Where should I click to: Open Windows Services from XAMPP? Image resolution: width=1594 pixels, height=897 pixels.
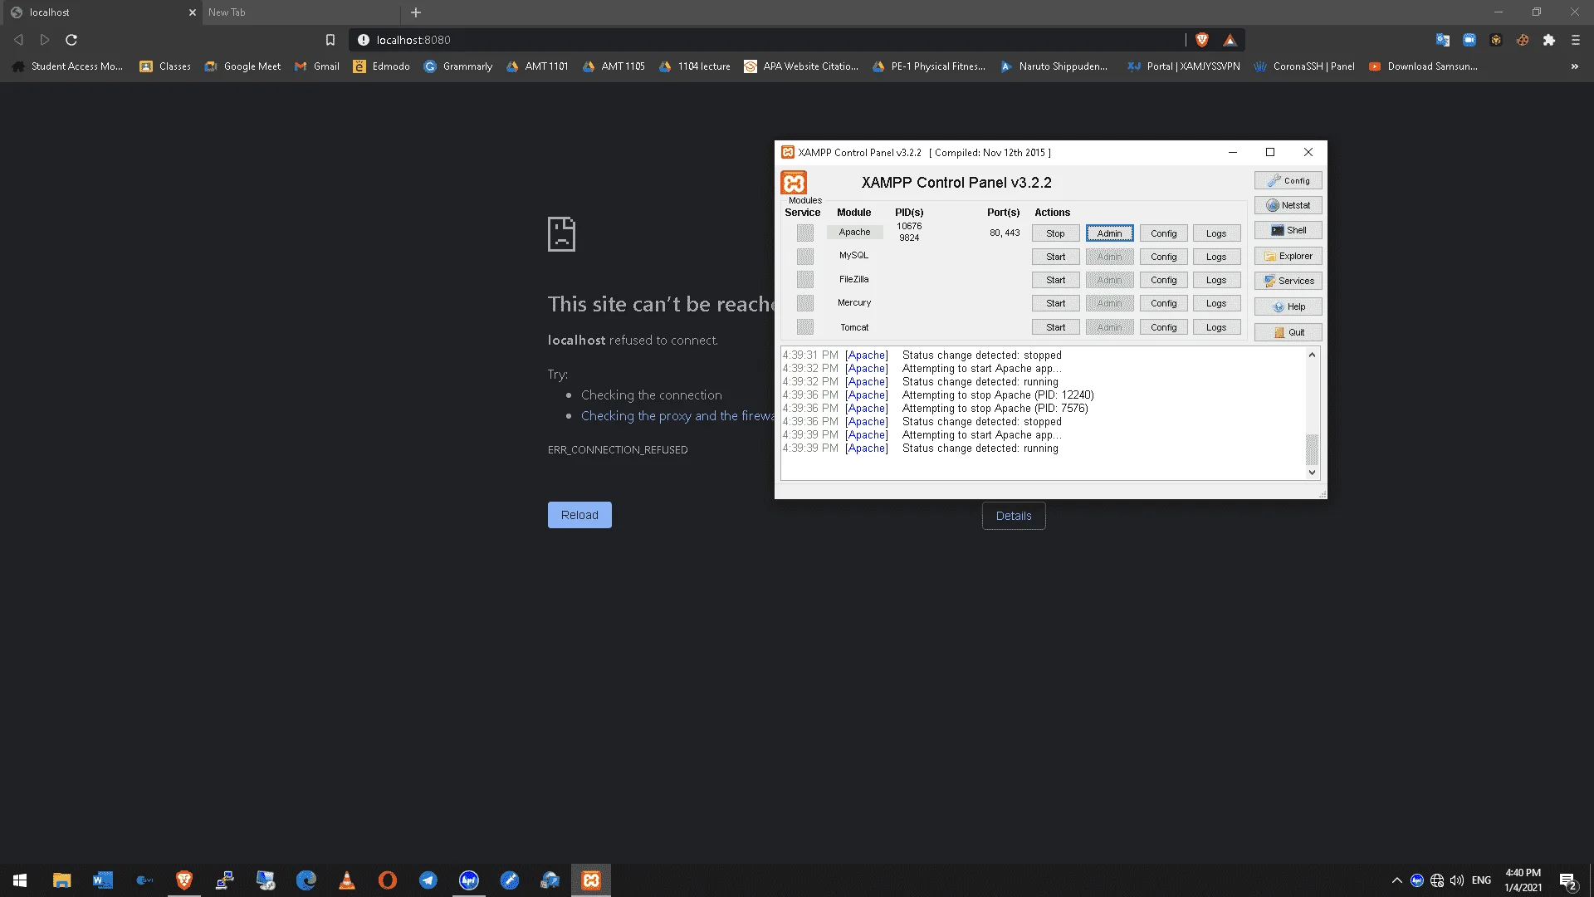[x=1288, y=281]
